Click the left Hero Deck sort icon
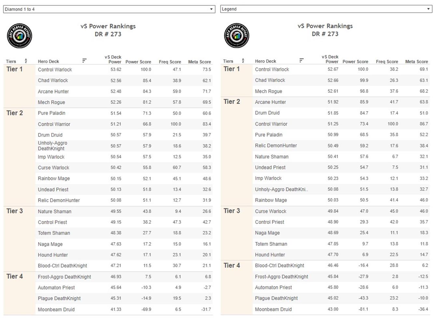Image resolution: width=434 pixels, height=319 pixels. (84, 61)
